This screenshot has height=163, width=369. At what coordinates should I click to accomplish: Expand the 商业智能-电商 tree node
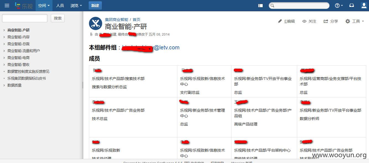tap(4, 58)
